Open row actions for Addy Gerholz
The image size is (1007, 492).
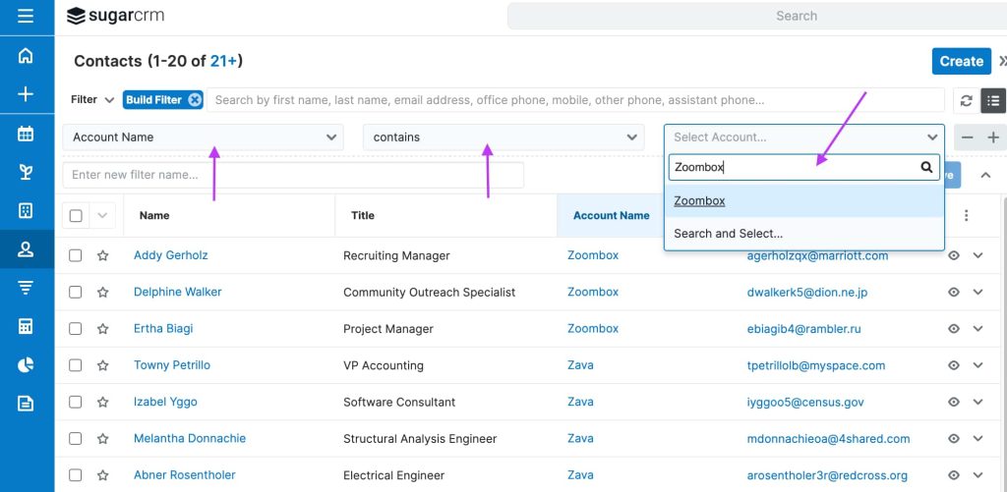(x=978, y=255)
